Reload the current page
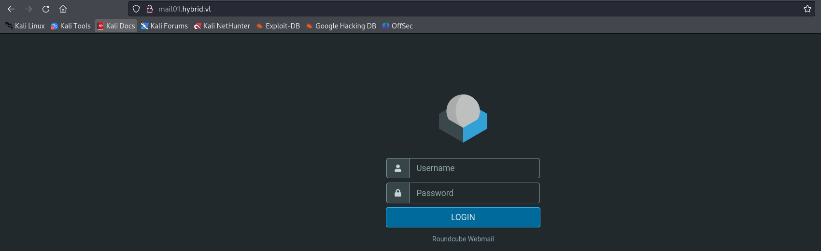The width and height of the screenshot is (821, 251). tap(46, 9)
